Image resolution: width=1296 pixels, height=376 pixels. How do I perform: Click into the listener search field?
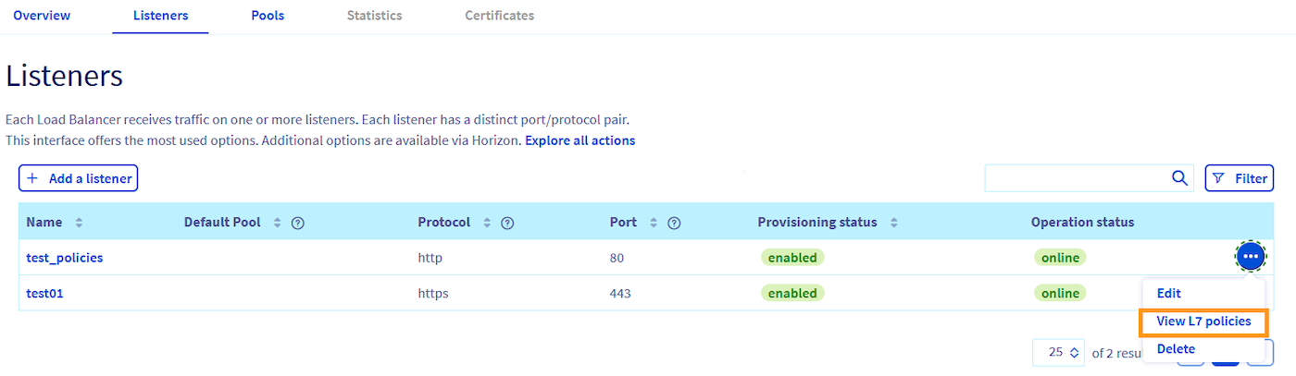coord(1074,178)
